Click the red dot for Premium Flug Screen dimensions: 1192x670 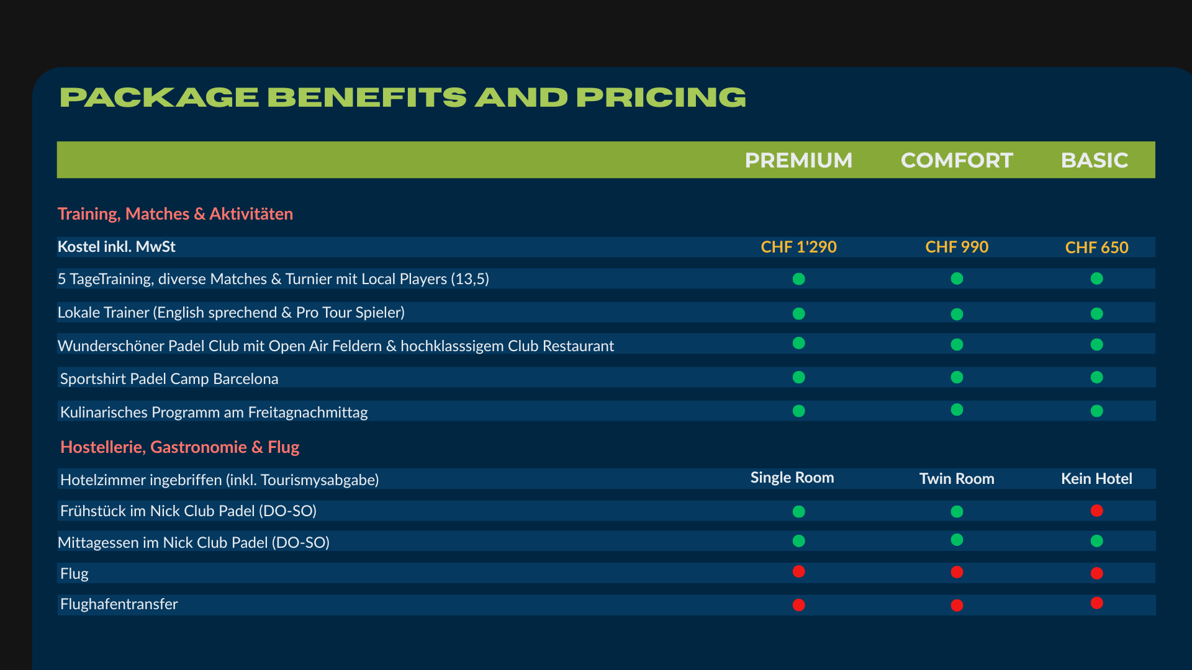pos(799,571)
